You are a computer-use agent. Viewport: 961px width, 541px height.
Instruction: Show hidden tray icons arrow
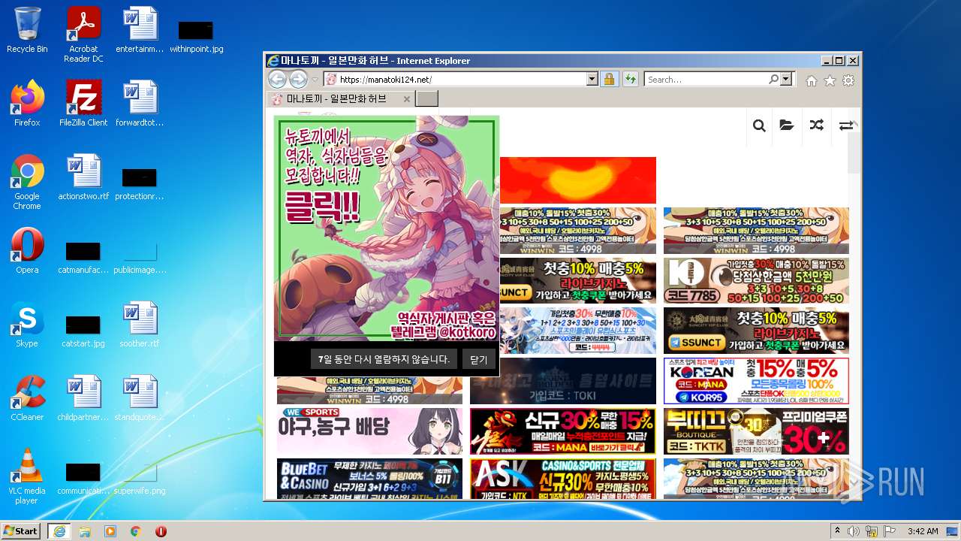click(x=837, y=531)
